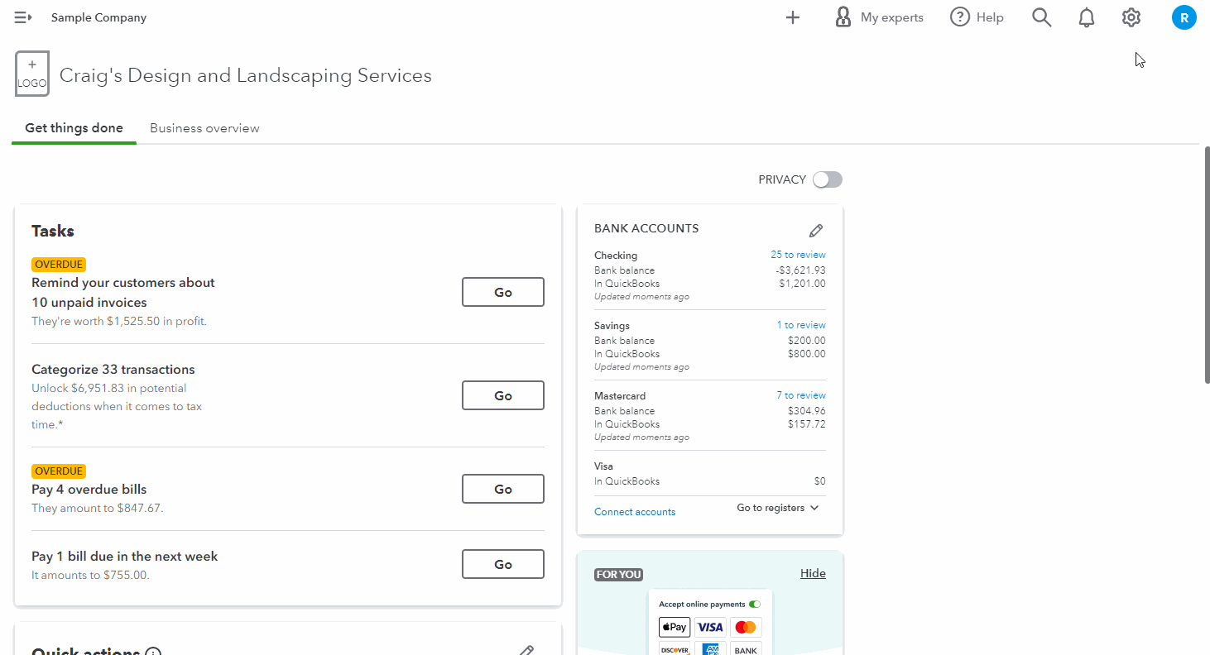1210x655 pixels.
Task: Click Go for Categorize 33 transactions
Action: coord(502,395)
